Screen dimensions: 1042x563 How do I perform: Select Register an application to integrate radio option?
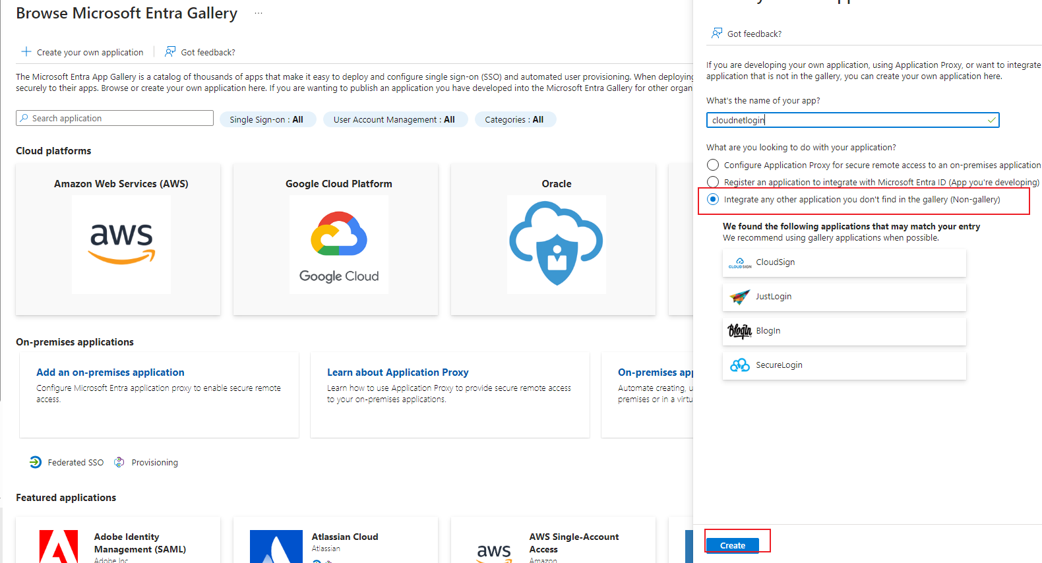click(713, 182)
